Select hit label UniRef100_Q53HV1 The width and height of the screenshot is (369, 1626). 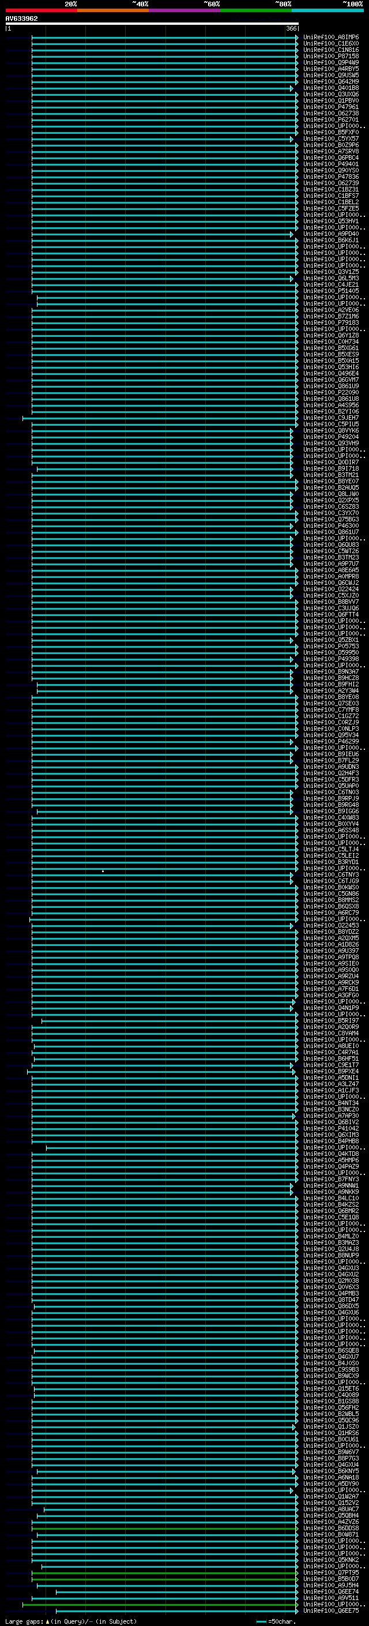pos(331,221)
